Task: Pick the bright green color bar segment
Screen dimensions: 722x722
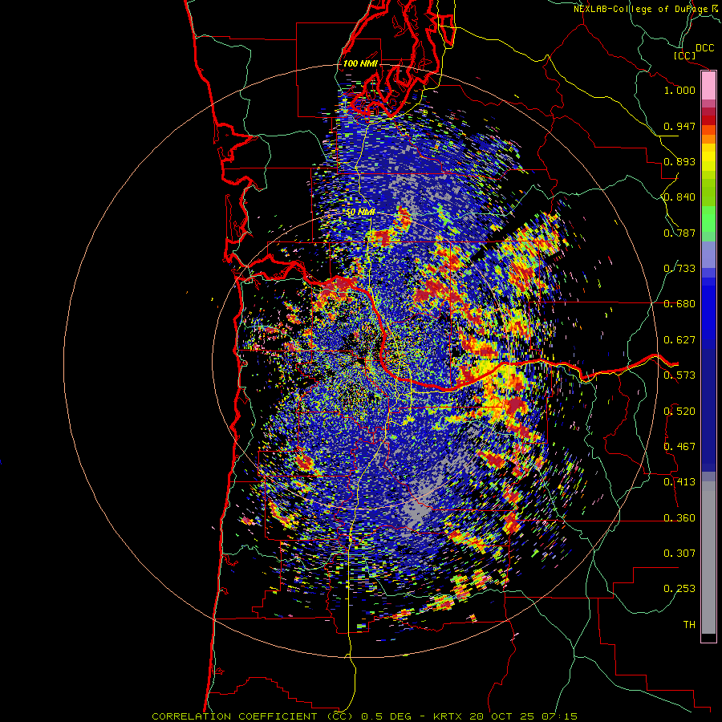Action: point(708,219)
